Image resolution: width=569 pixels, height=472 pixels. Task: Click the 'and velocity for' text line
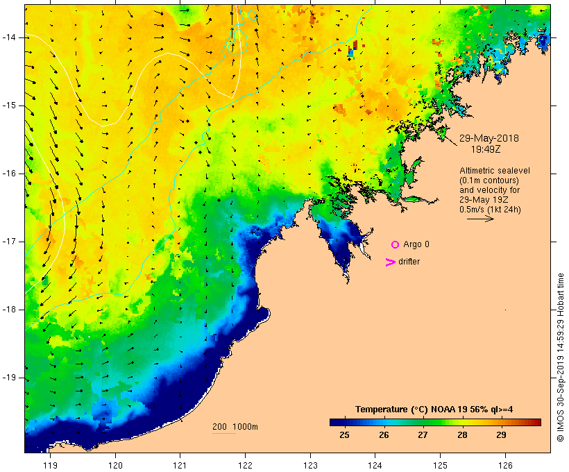(489, 190)
